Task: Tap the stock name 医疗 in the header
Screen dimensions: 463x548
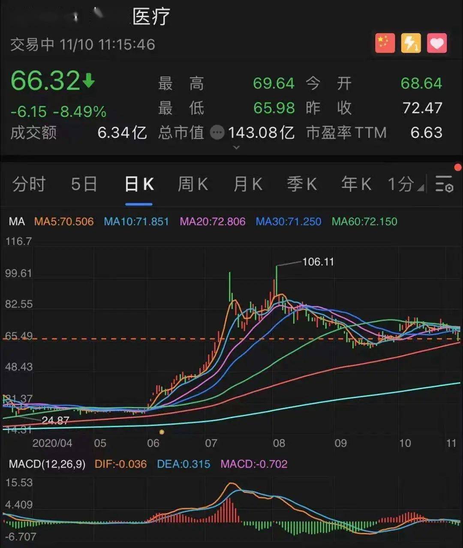Action: 151,17
